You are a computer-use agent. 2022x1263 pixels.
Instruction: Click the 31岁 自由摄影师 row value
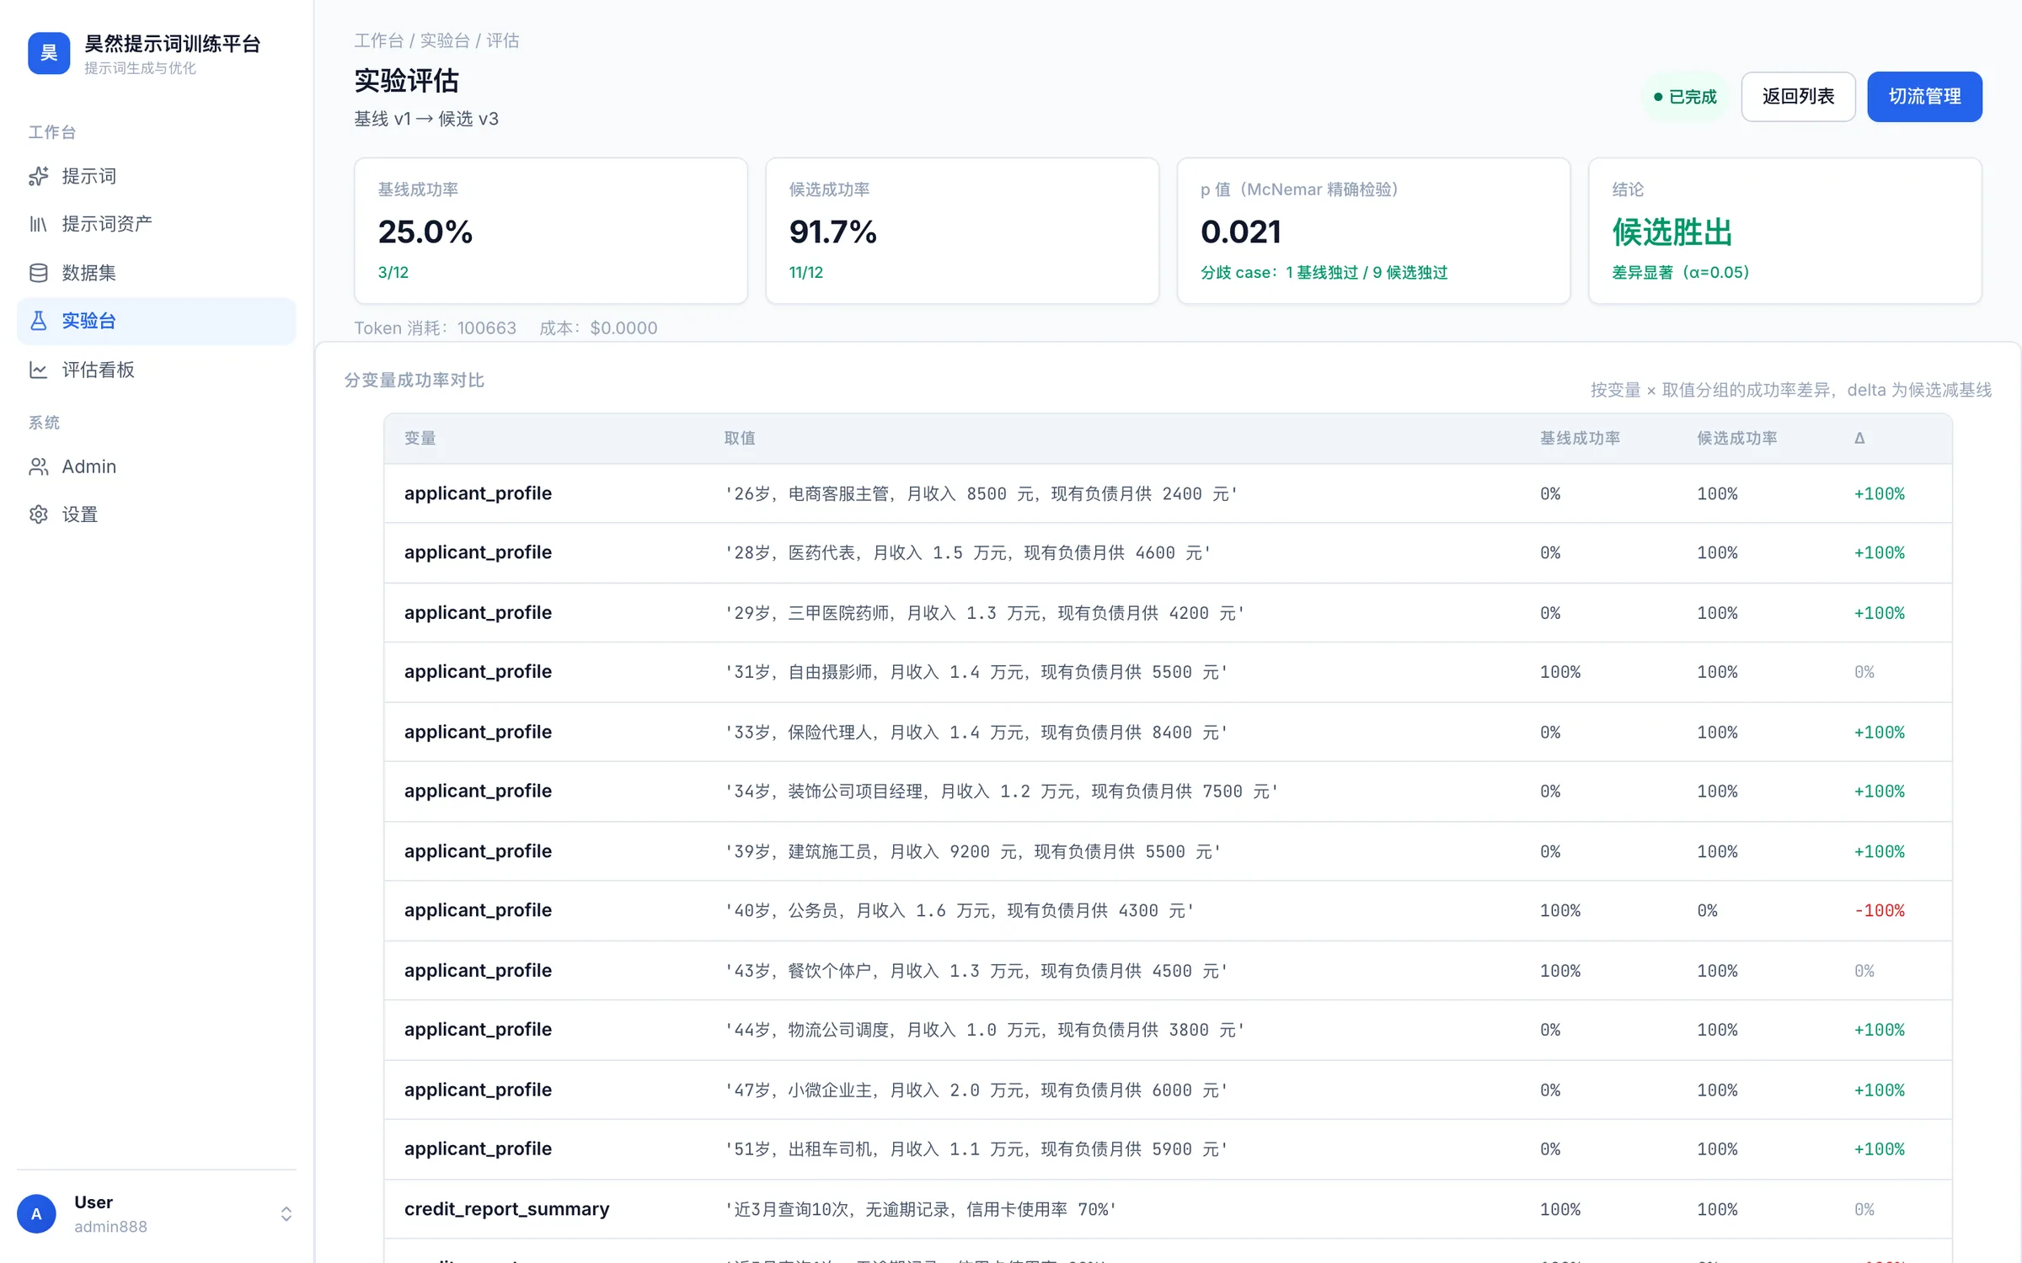(976, 672)
